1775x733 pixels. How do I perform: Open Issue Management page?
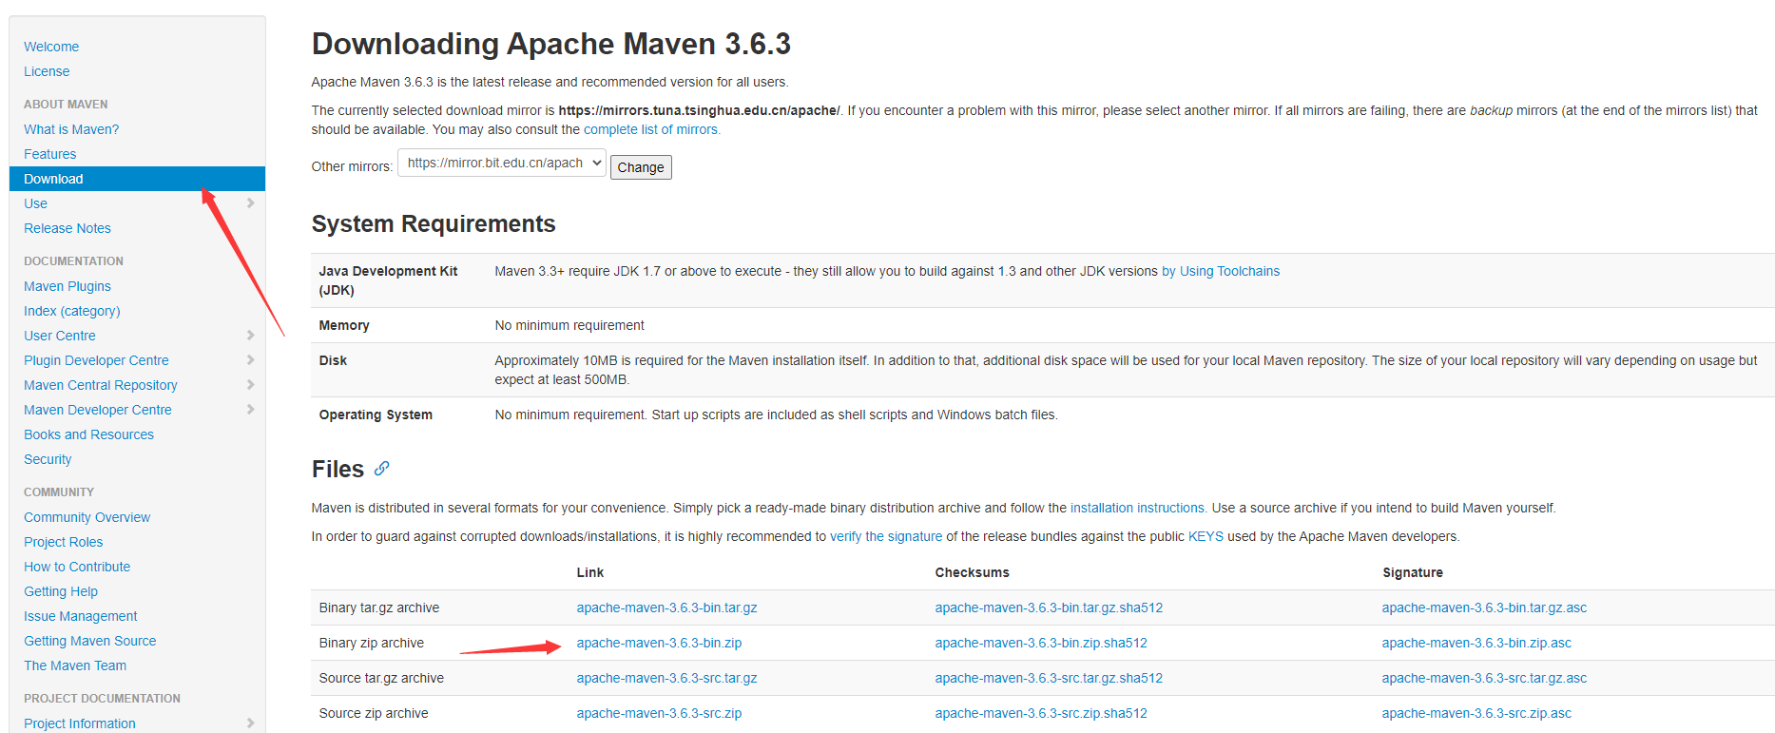(x=81, y=616)
